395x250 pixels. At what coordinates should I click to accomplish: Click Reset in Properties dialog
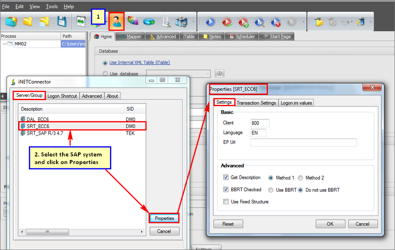coord(228,224)
